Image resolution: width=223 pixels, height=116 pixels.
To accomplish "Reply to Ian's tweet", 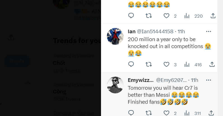I will [x=131, y=65].
